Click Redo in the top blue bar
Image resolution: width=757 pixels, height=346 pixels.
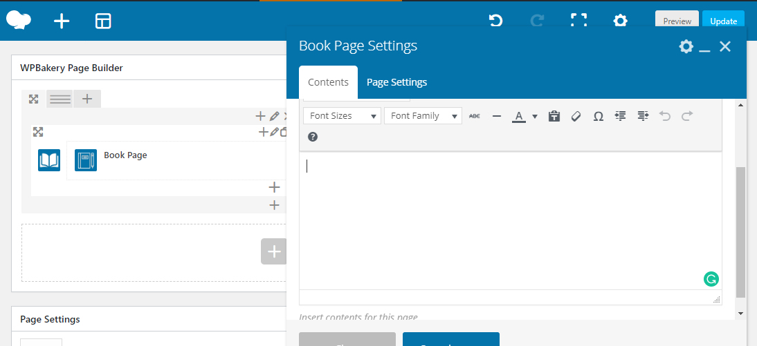537,21
